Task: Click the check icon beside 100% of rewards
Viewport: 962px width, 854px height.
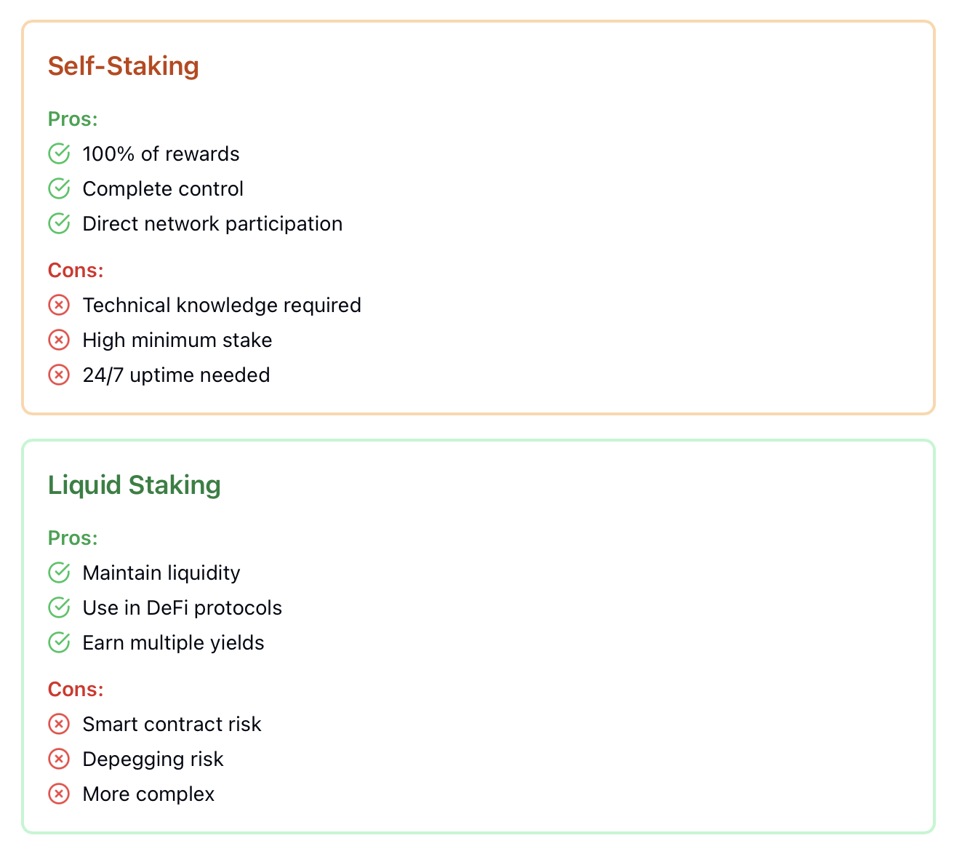Action: click(59, 153)
